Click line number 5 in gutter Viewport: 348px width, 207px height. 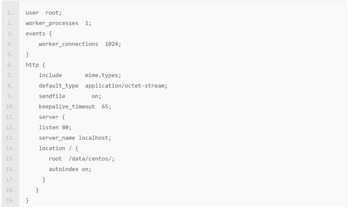click(10, 54)
